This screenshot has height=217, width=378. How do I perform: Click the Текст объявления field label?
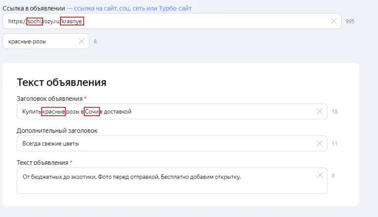[x=42, y=163]
